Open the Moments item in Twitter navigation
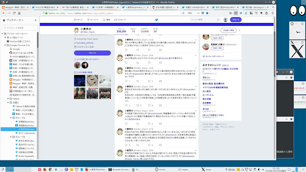Screen dimensions: 306x172 (93, 20)
